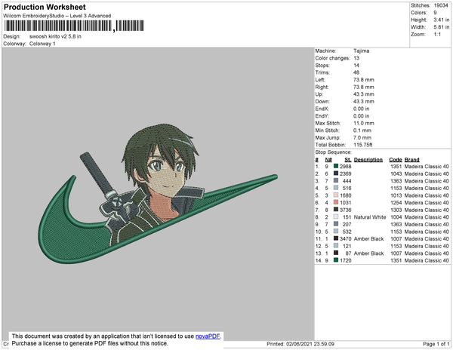Viewport: 453px width, 350px height.
Task: Click the embroidered character's face preview
Action: 165,174
